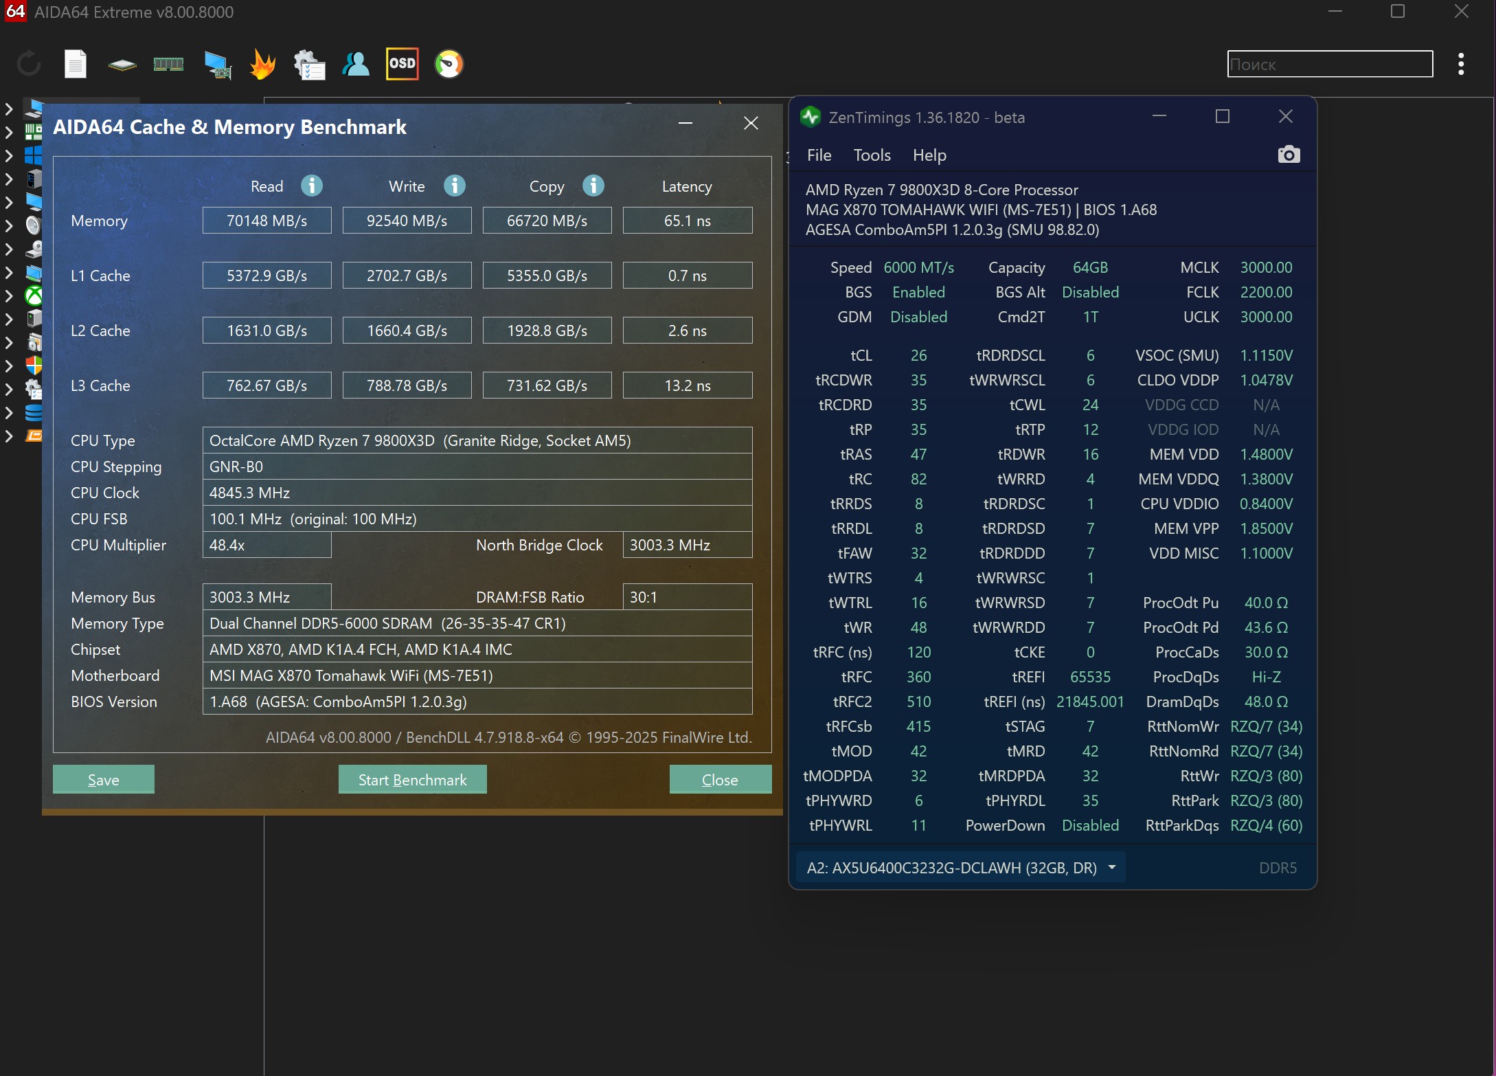Launch the flame stability test icon
This screenshot has width=1496, height=1076.
point(262,65)
